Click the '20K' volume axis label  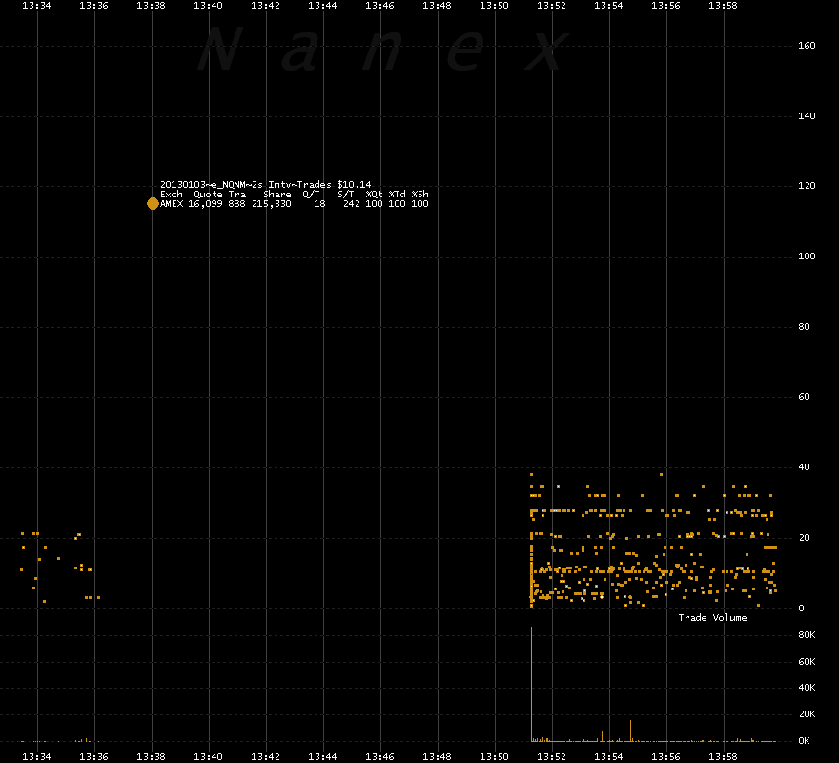(807, 714)
